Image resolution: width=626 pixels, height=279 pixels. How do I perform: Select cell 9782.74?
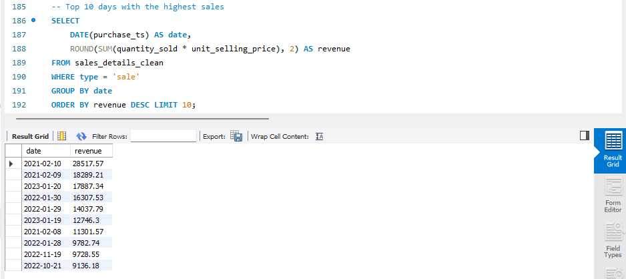tap(91, 243)
